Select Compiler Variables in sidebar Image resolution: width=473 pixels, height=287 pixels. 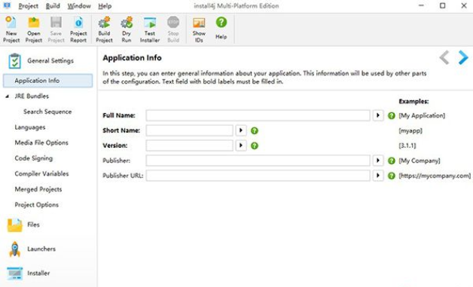[x=41, y=174]
